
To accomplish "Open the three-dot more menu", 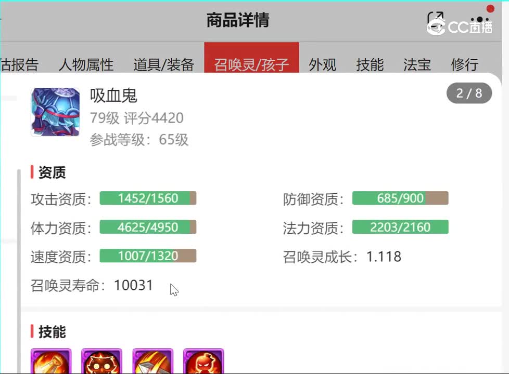I will 480,19.
